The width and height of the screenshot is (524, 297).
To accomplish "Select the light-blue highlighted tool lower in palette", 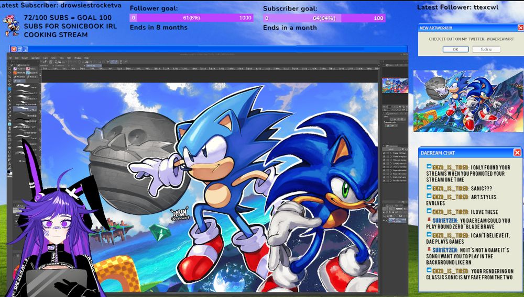I will (x=9, y=124).
